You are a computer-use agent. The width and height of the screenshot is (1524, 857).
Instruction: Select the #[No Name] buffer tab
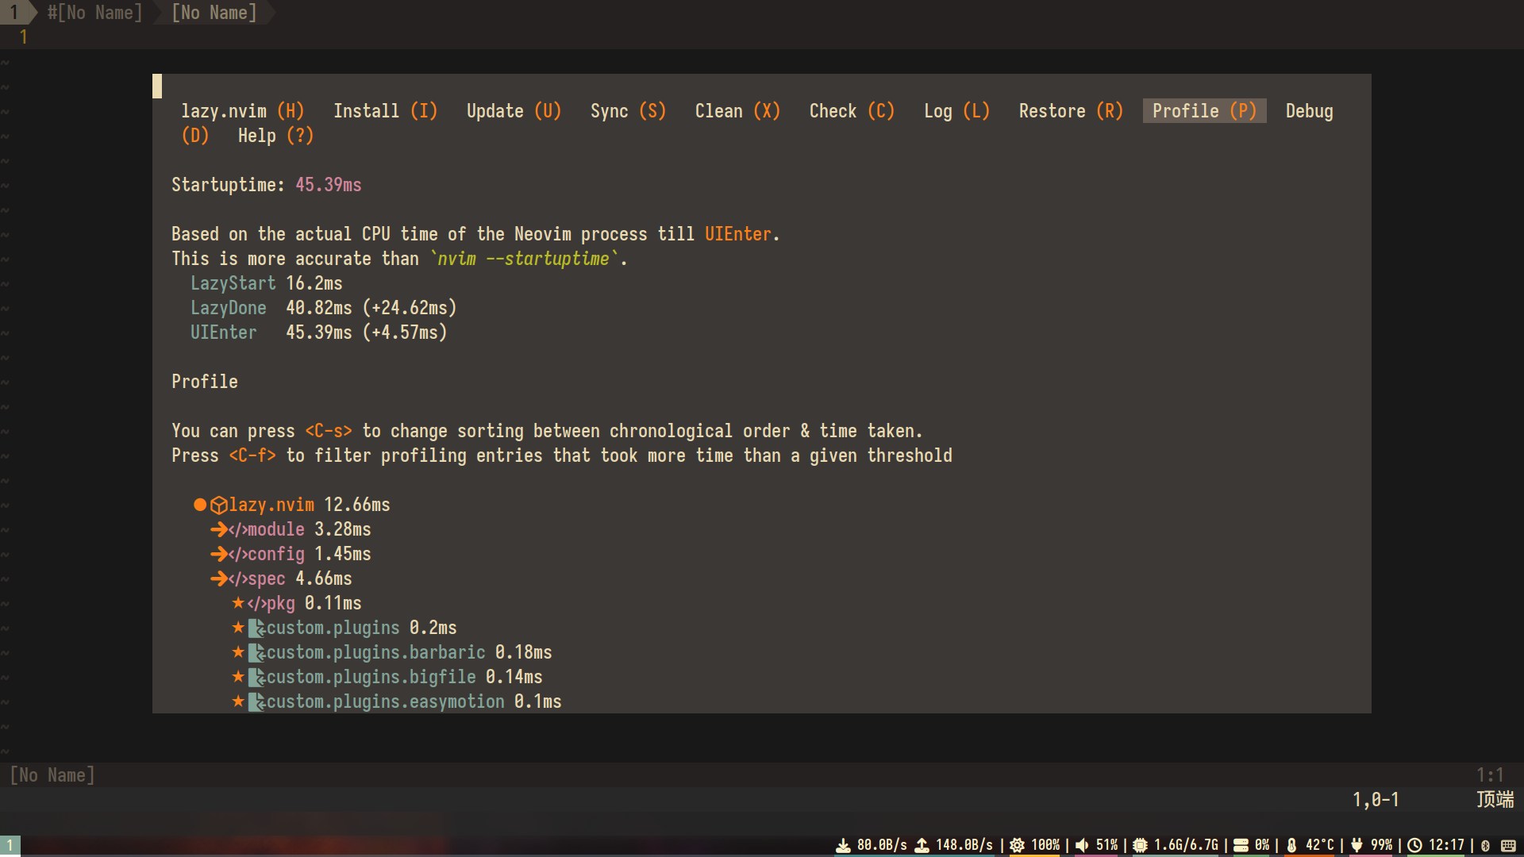[x=94, y=13]
